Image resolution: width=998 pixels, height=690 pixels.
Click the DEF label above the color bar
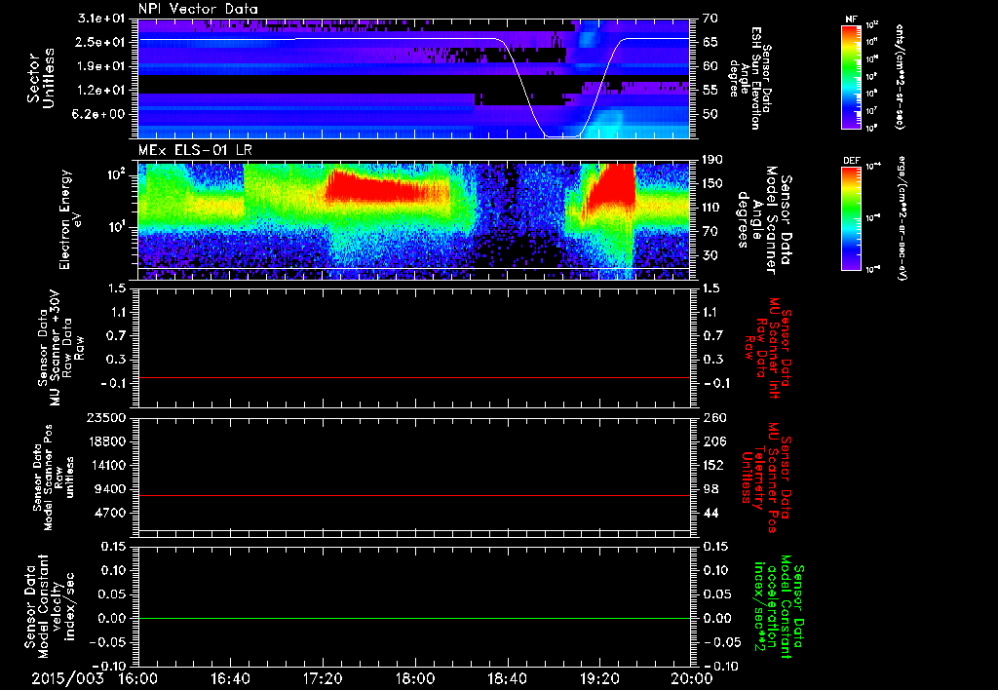pyautogui.click(x=851, y=161)
